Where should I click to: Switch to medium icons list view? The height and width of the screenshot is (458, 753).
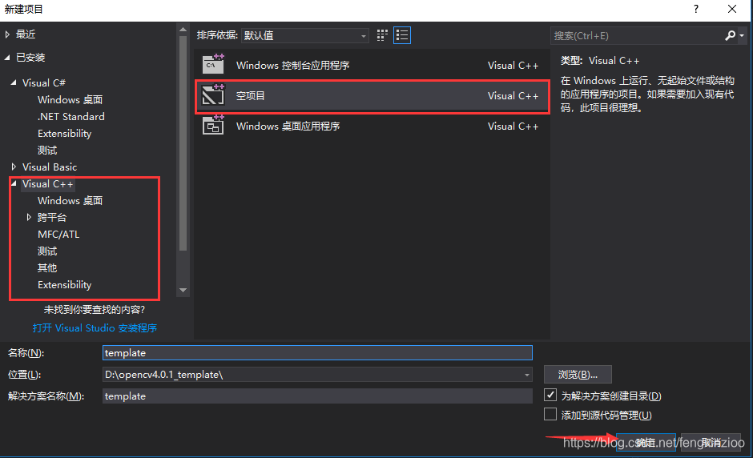pyautogui.click(x=402, y=35)
